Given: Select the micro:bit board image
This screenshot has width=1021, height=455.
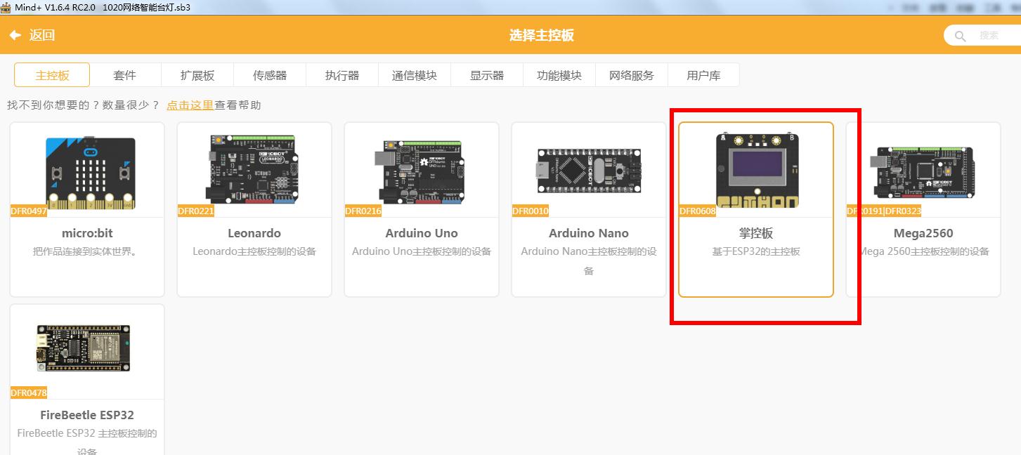Looking at the screenshot, I should click(91, 173).
